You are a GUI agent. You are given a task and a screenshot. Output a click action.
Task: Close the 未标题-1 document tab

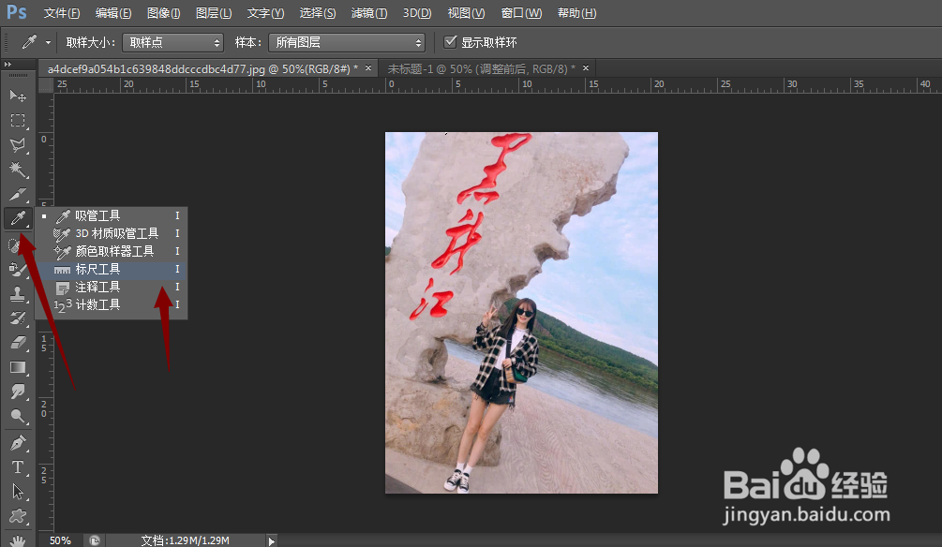586,67
